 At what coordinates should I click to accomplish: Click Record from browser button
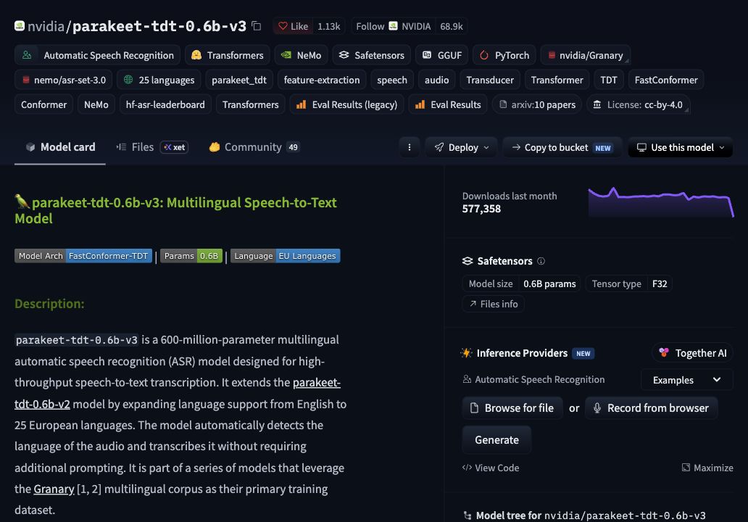(651, 408)
